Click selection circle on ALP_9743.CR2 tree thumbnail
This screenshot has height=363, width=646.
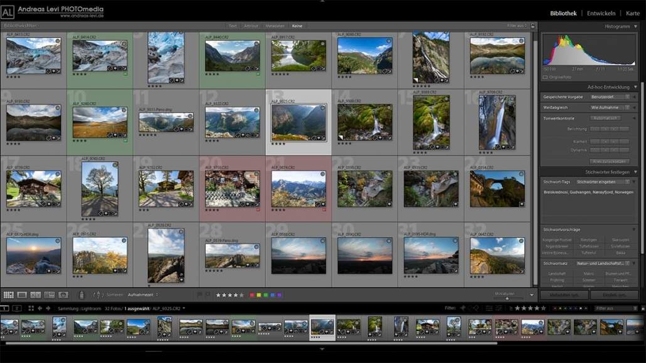pos(115,166)
